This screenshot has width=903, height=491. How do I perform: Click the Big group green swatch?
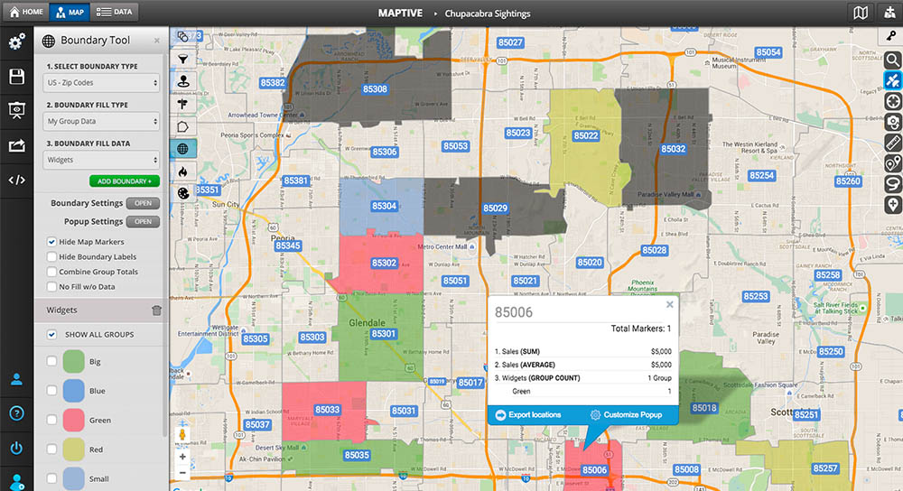(74, 362)
